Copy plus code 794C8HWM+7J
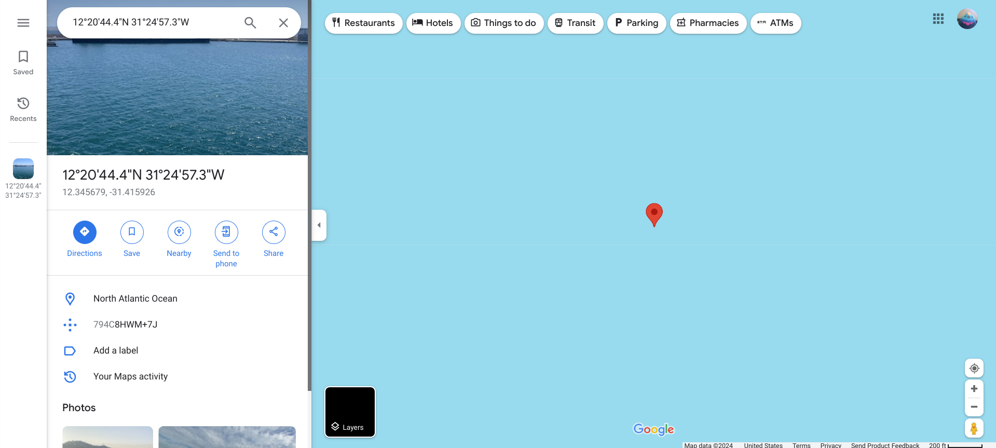The image size is (996, 448). (x=178, y=324)
